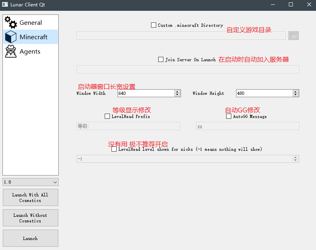
Task: Open the Agents spy icon page
Action: tap(11, 52)
